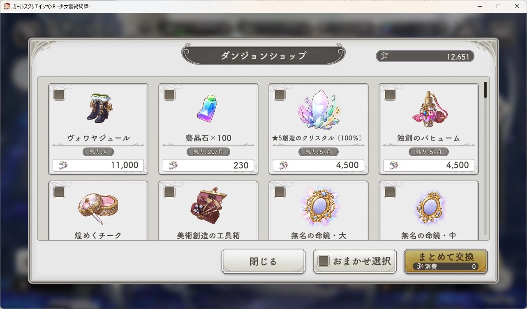
Task: Click the 無名の命鏡・大 mirror icon
Action: 319,207
